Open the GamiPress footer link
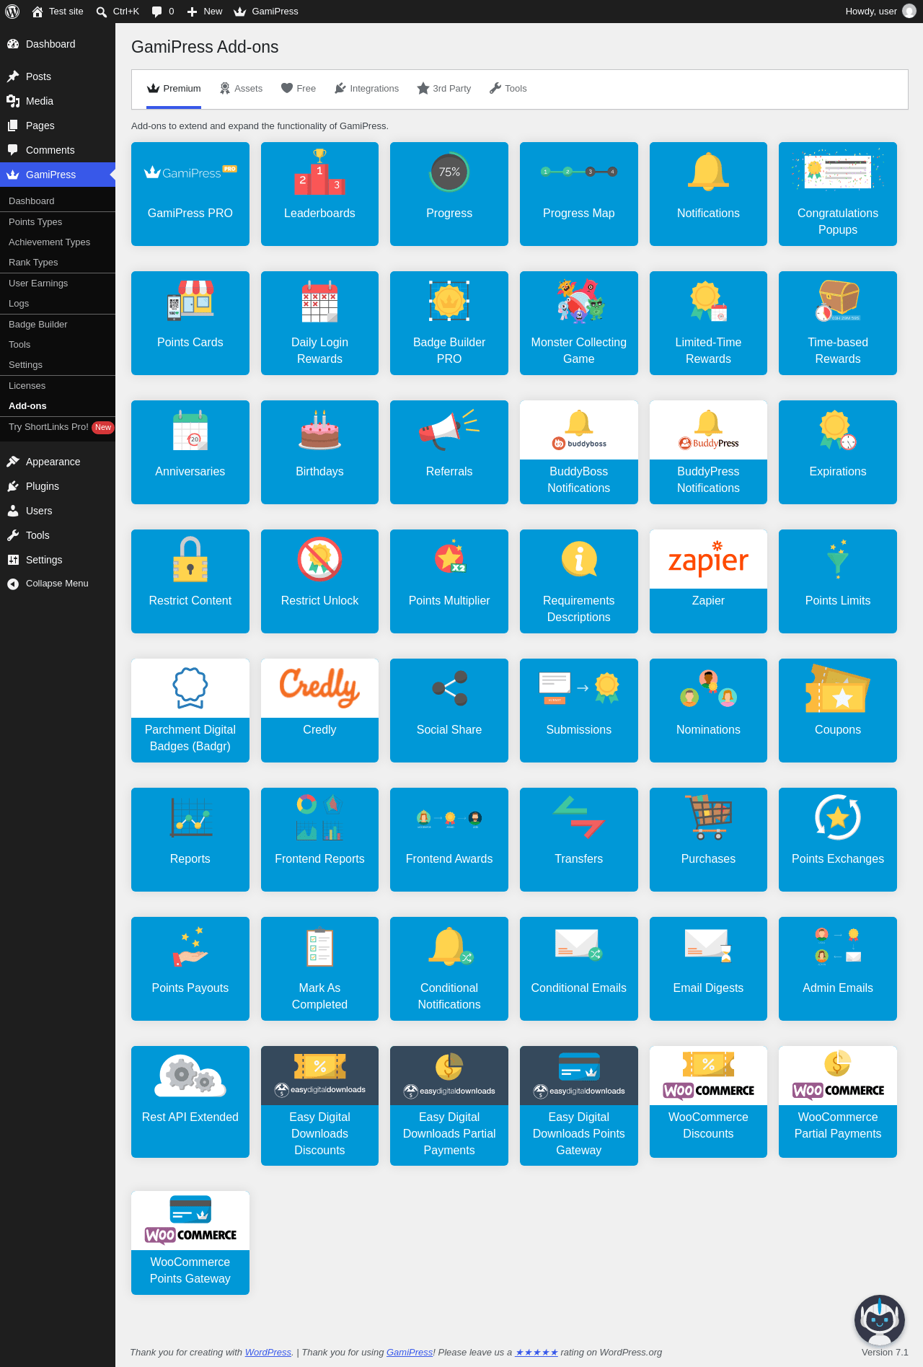Screen dimensions: 923x1367 [x=410, y=1353]
